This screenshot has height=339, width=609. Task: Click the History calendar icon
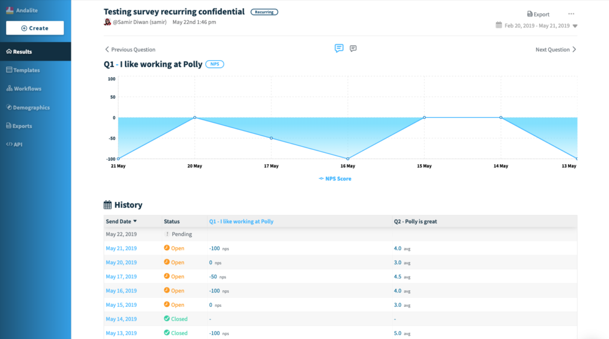coord(108,205)
